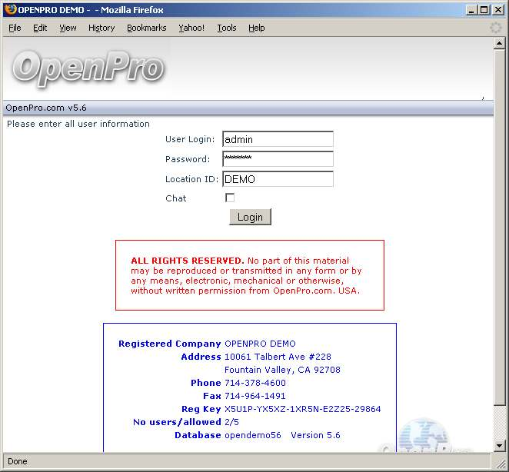This screenshot has width=509, height=472.
Task: Open the Tools menu
Action: (x=227, y=28)
